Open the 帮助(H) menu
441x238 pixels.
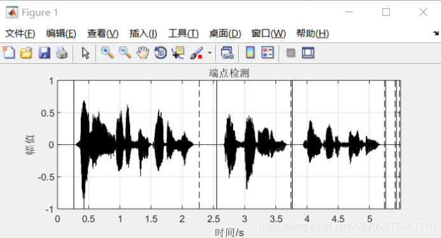coord(313,34)
